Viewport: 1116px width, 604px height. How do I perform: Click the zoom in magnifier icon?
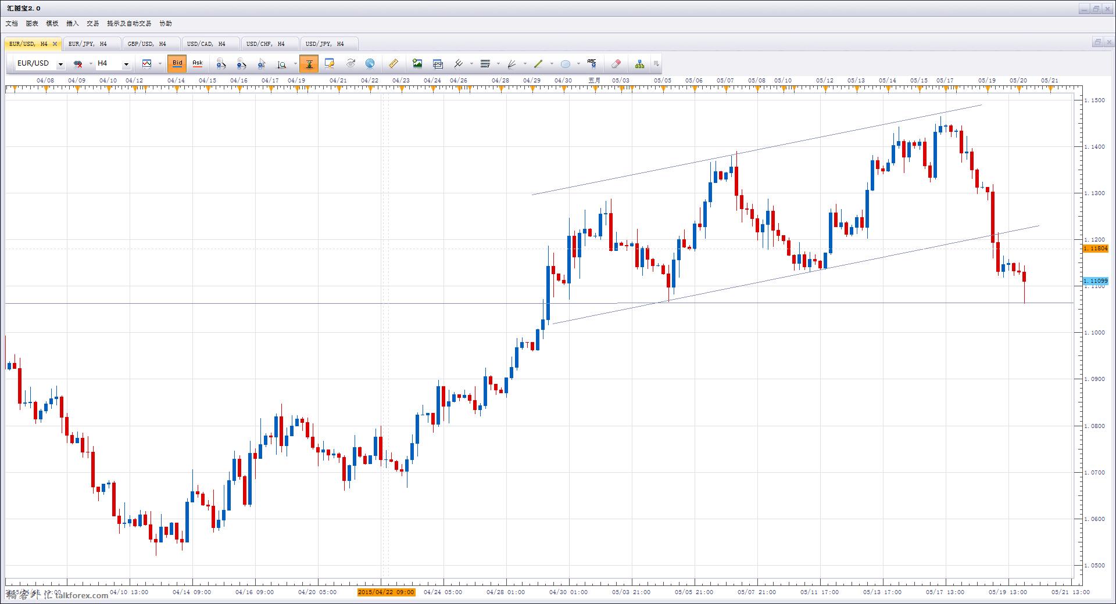coord(221,64)
